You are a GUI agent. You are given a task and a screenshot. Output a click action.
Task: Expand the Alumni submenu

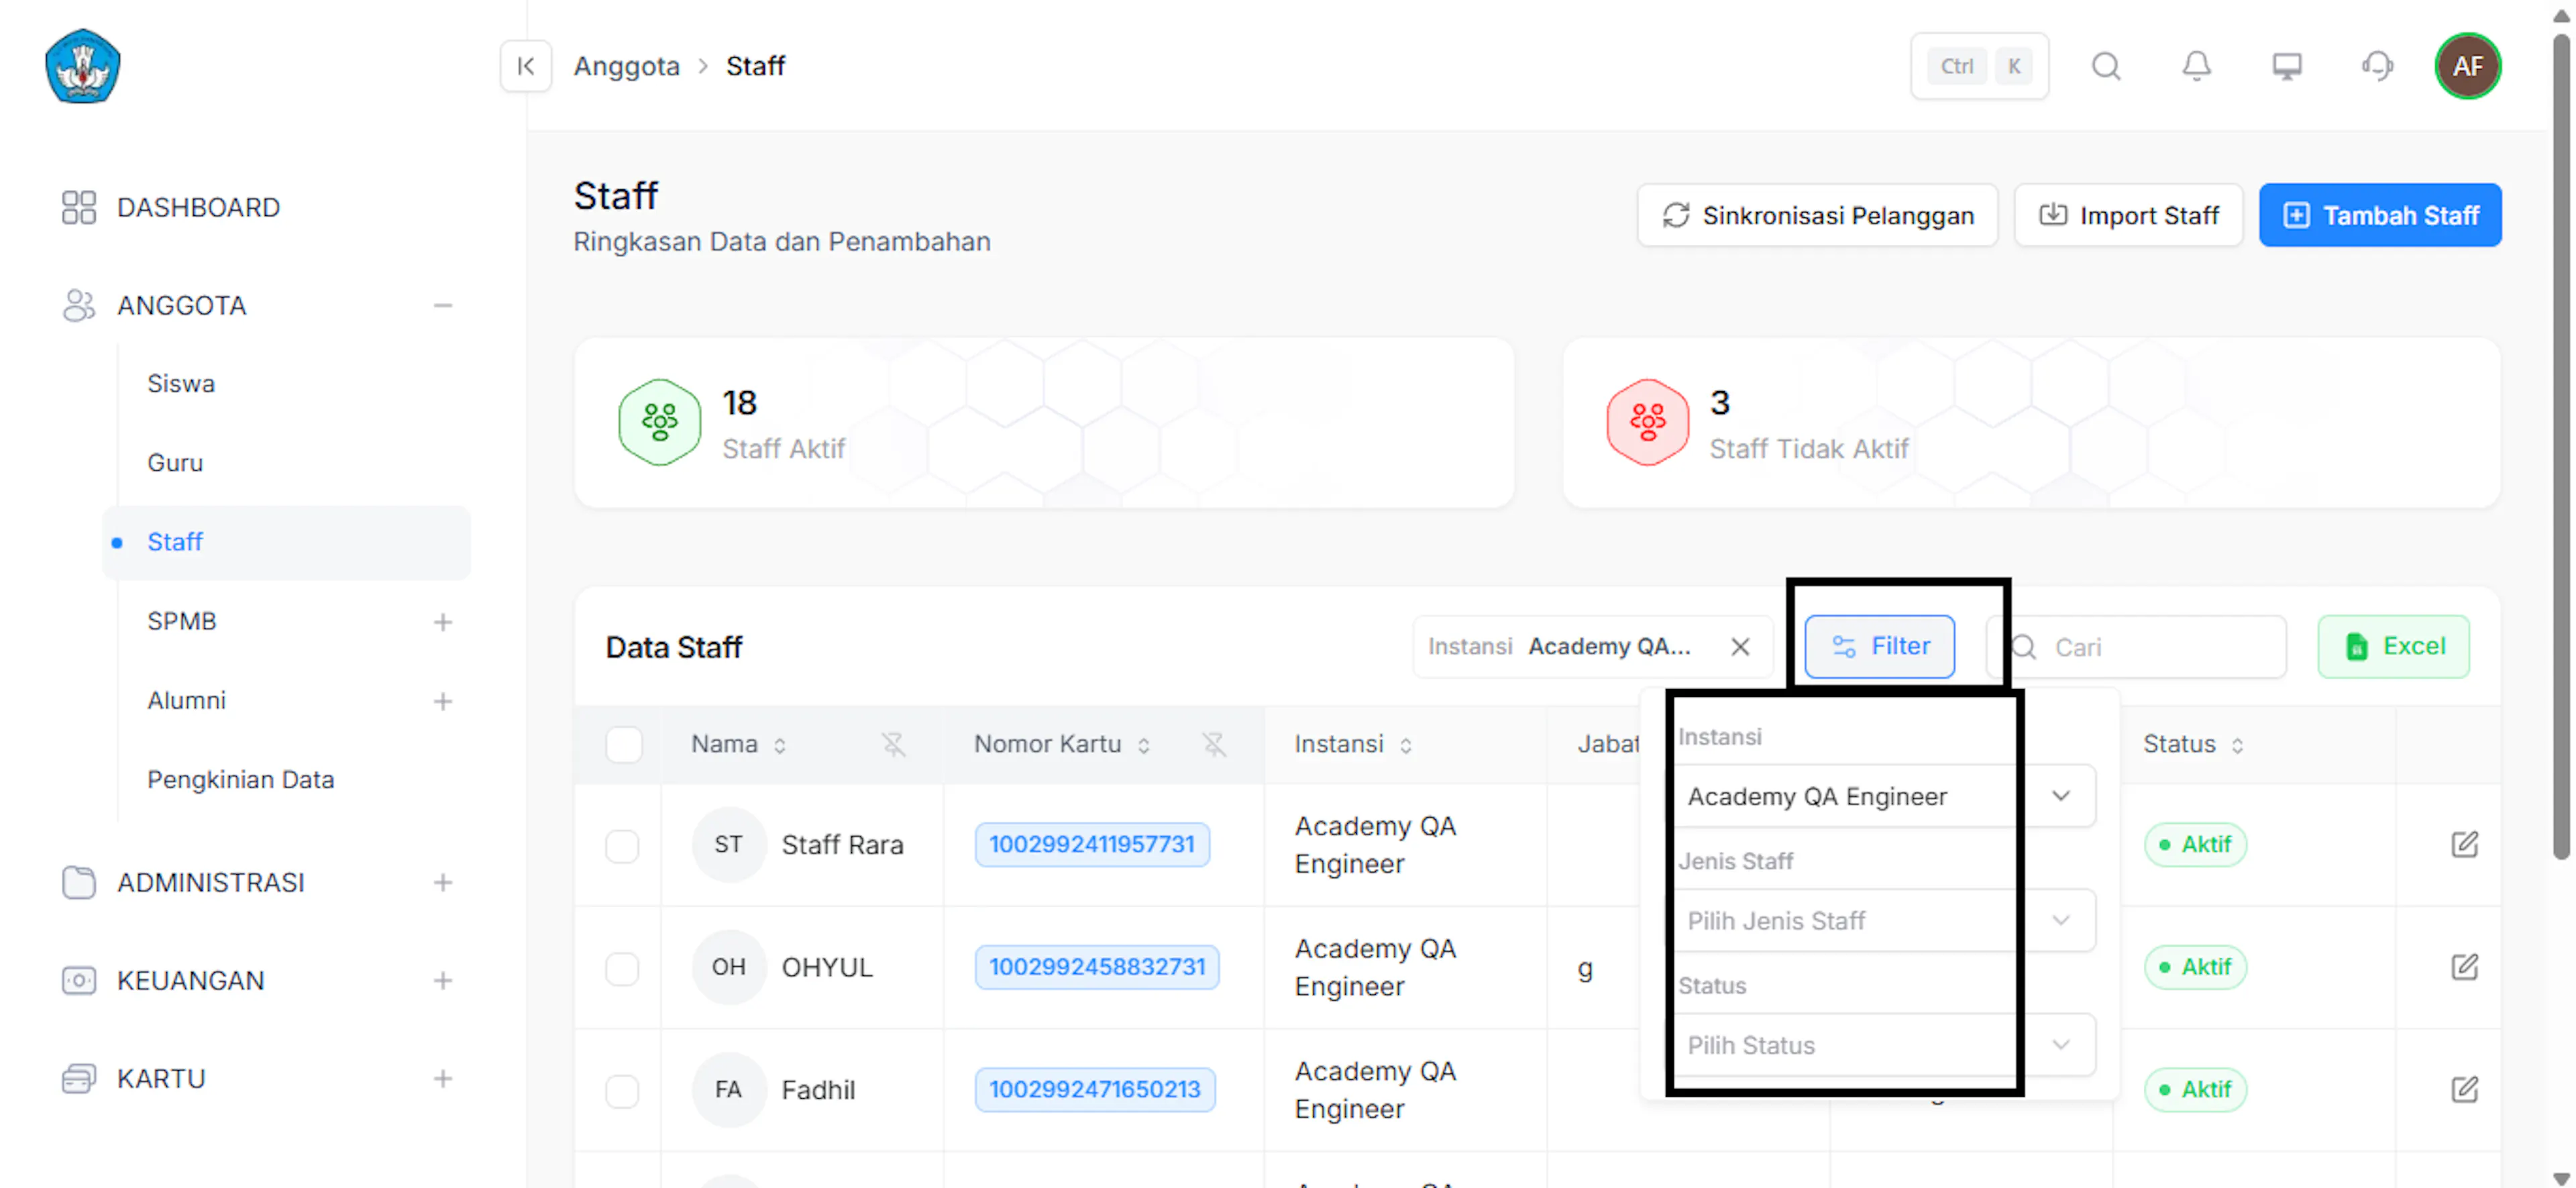point(443,701)
